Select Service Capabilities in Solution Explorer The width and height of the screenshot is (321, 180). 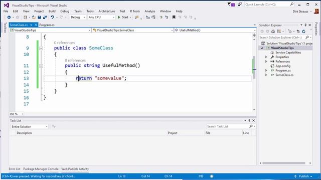(x=288, y=52)
